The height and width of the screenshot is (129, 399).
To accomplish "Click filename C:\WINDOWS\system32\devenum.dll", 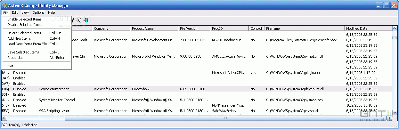I will tap(295, 89).
